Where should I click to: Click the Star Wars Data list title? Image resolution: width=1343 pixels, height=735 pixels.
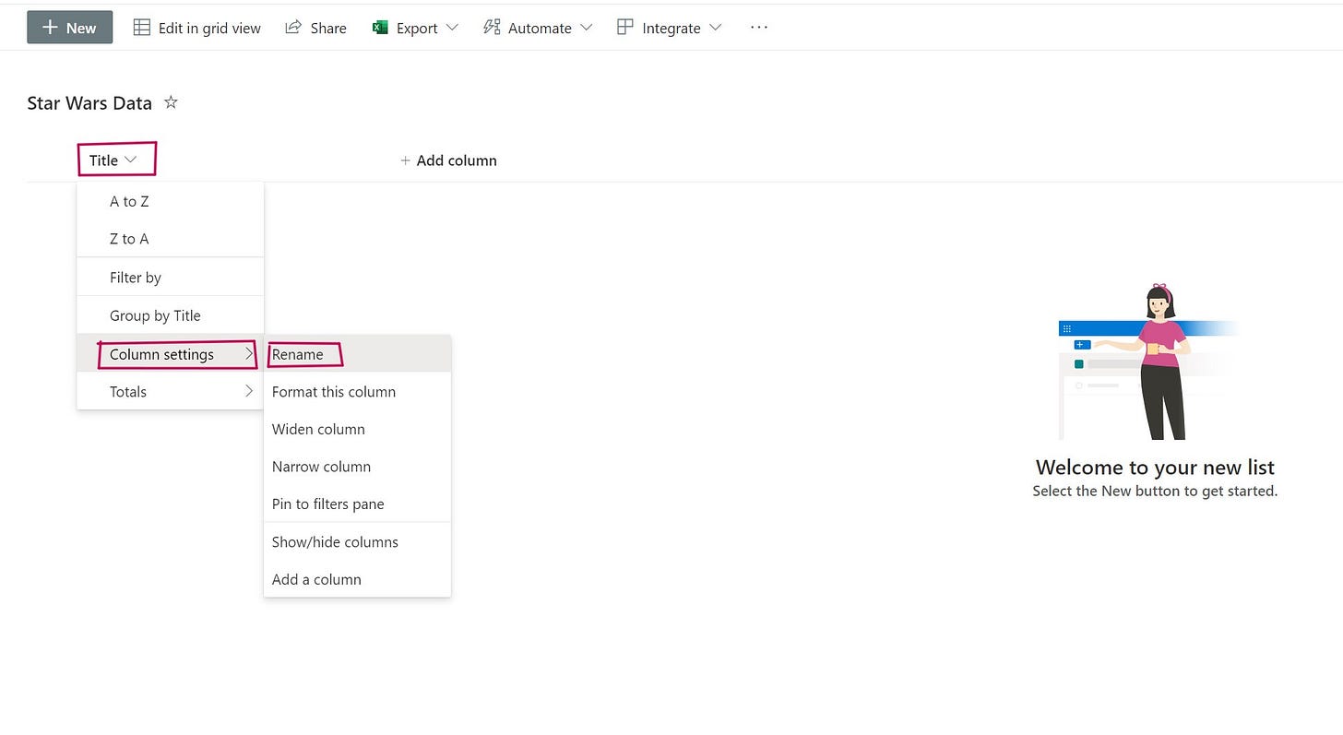[89, 103]
